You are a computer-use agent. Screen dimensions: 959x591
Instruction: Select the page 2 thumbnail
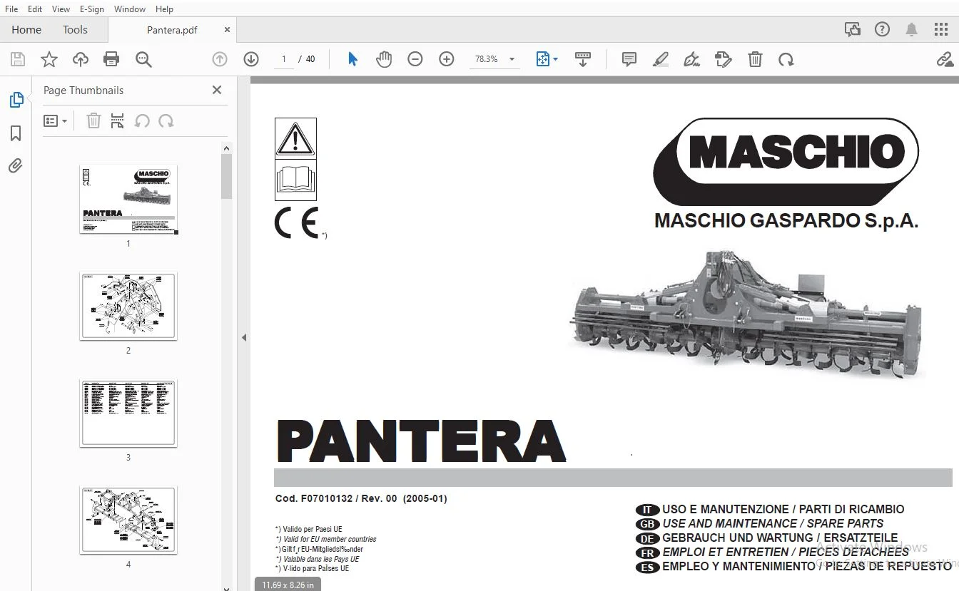128,306
